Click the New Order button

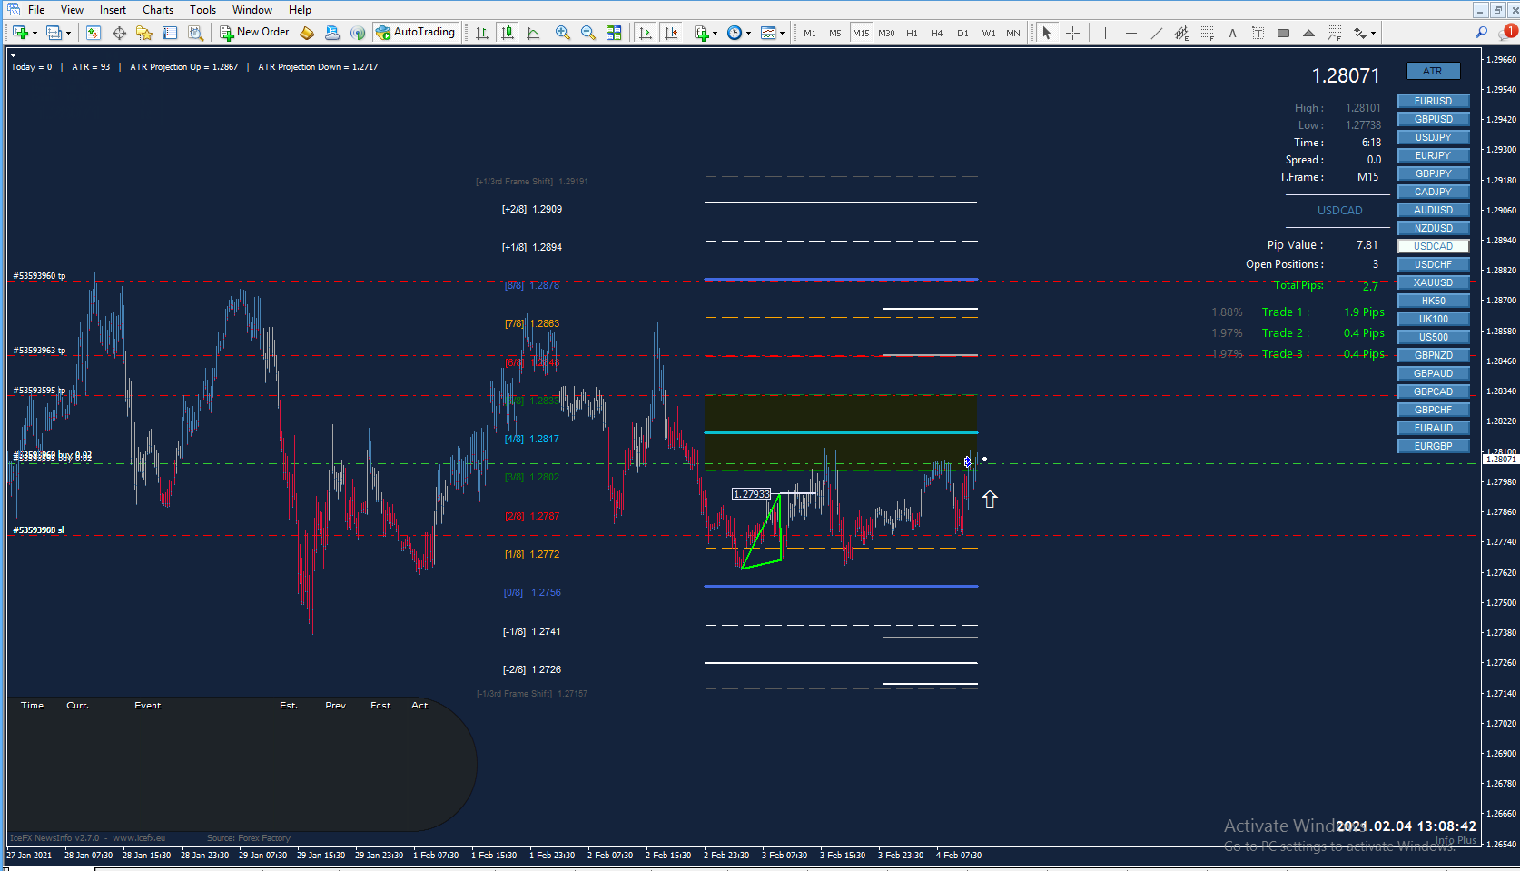254,33
